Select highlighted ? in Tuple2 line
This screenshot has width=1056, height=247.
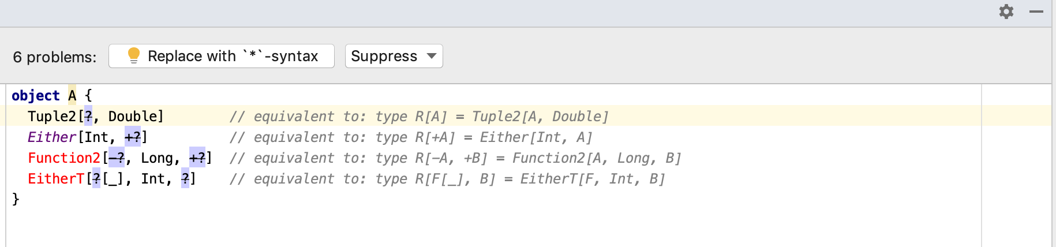pos(88,117)
